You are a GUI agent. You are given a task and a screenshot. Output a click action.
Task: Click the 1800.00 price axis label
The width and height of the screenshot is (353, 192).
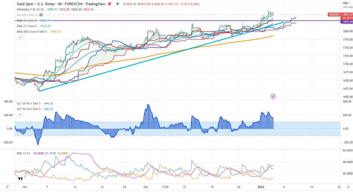click(348, 31)
